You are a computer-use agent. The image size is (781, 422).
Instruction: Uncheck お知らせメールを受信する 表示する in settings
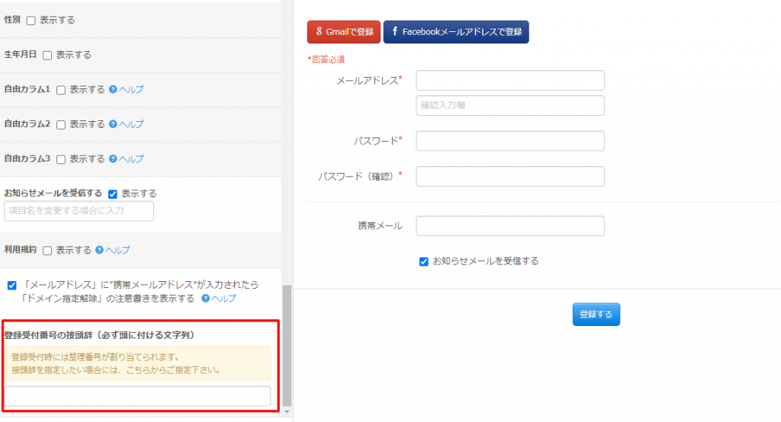(x=113, y=194)
